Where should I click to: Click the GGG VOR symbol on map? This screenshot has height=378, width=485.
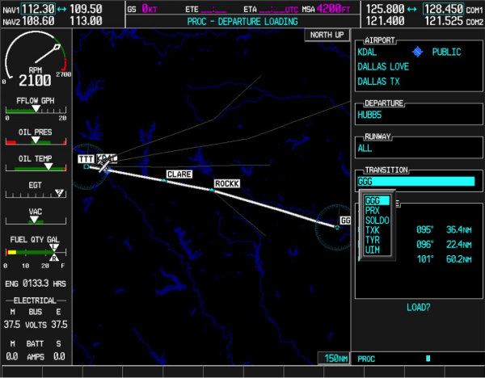pos(337,227)
